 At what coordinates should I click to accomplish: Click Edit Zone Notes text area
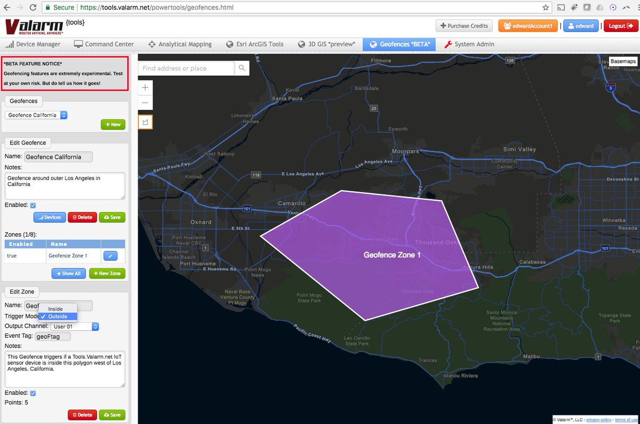[x=65, y=369]
